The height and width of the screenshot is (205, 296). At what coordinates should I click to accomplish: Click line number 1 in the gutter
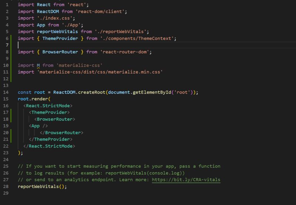click(x=7, y=4)
